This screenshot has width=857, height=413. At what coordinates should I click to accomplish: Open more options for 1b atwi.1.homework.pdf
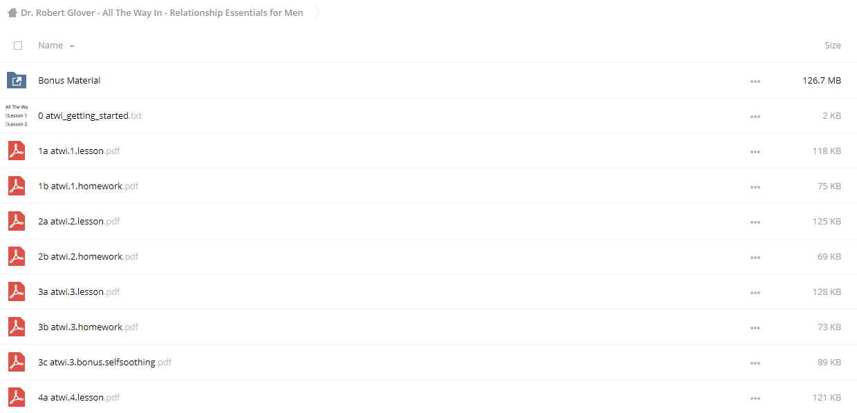point(755,187)
